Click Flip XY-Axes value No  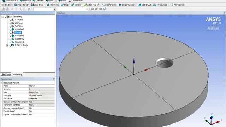42,111
